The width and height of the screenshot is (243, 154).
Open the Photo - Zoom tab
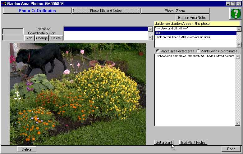(x=175, y=11)
